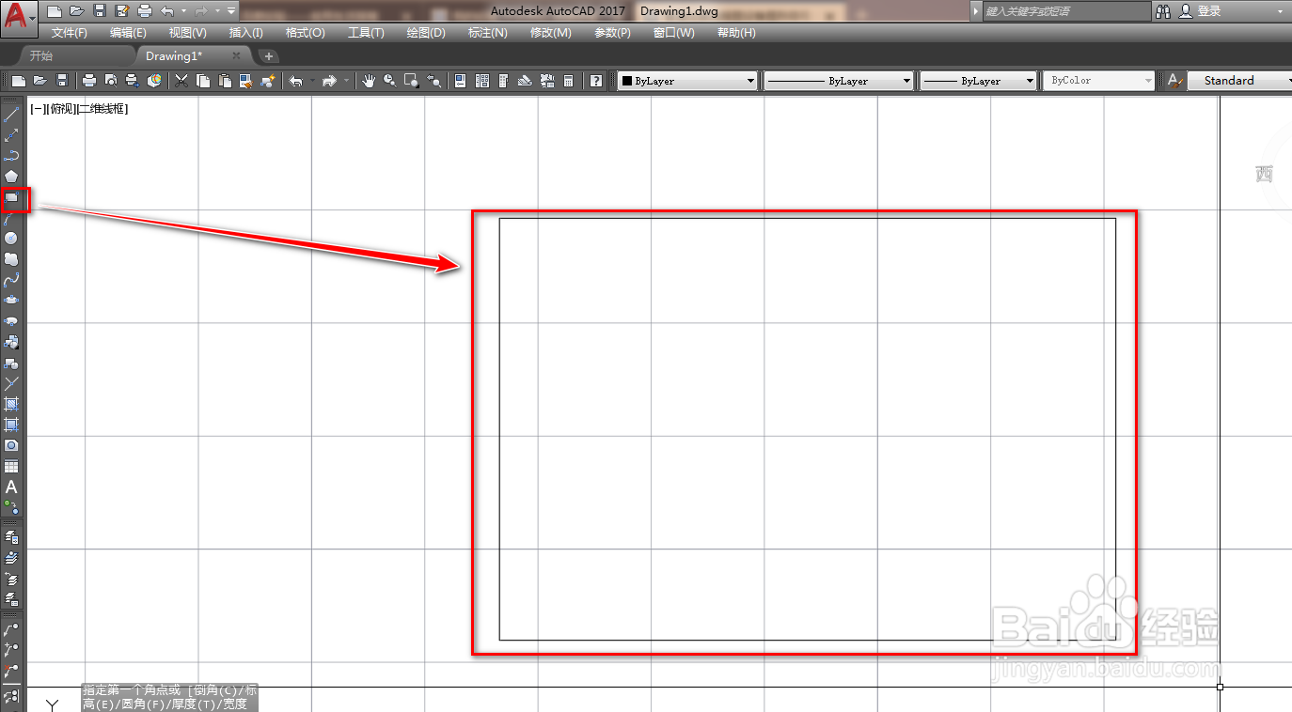Open the AutoCAD application menu button
This screenshot has width=1292, height=712.
[19, 17]
